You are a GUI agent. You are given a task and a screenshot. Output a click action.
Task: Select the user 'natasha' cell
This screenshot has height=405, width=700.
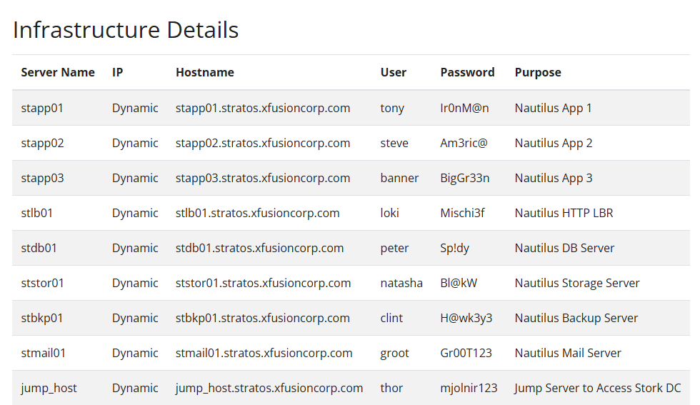pyautogui.click(x=401, y=283)
